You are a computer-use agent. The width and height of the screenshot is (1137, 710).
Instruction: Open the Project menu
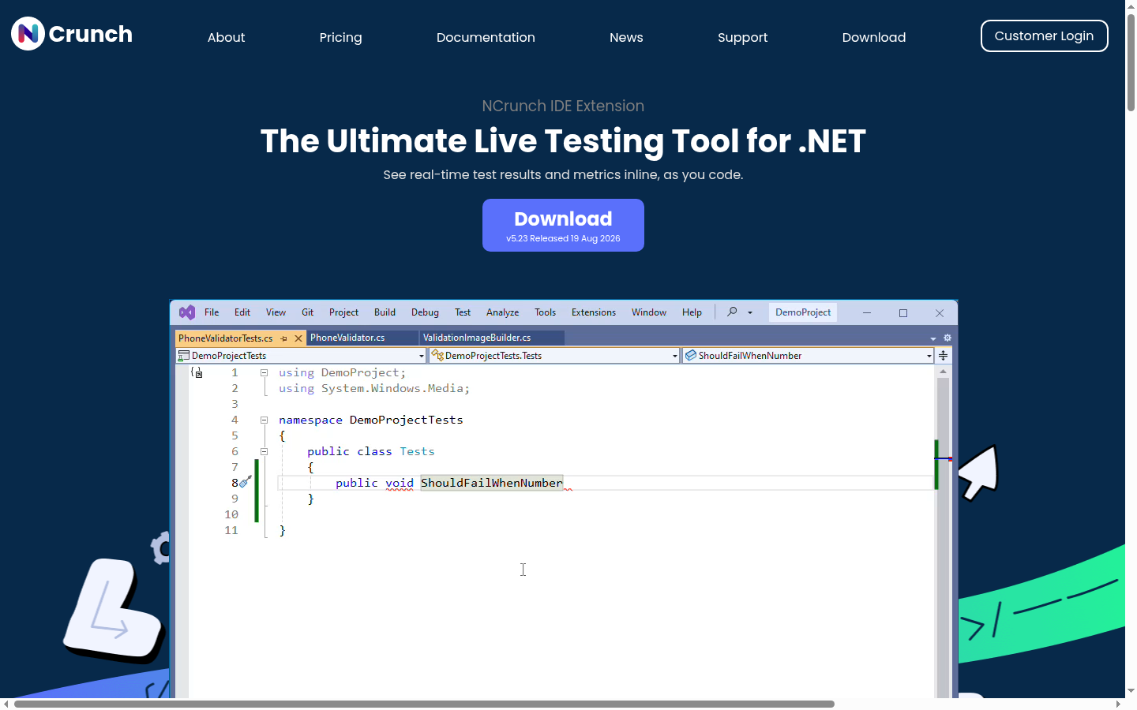[343, 312]
